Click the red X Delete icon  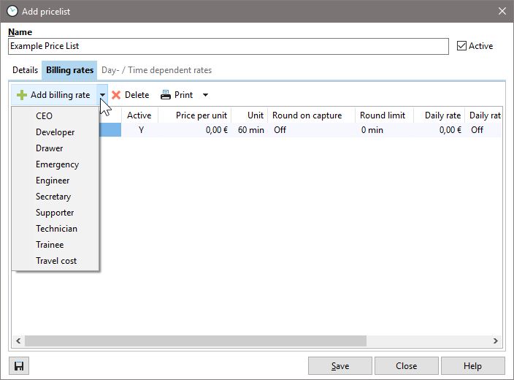pos(116,95)
